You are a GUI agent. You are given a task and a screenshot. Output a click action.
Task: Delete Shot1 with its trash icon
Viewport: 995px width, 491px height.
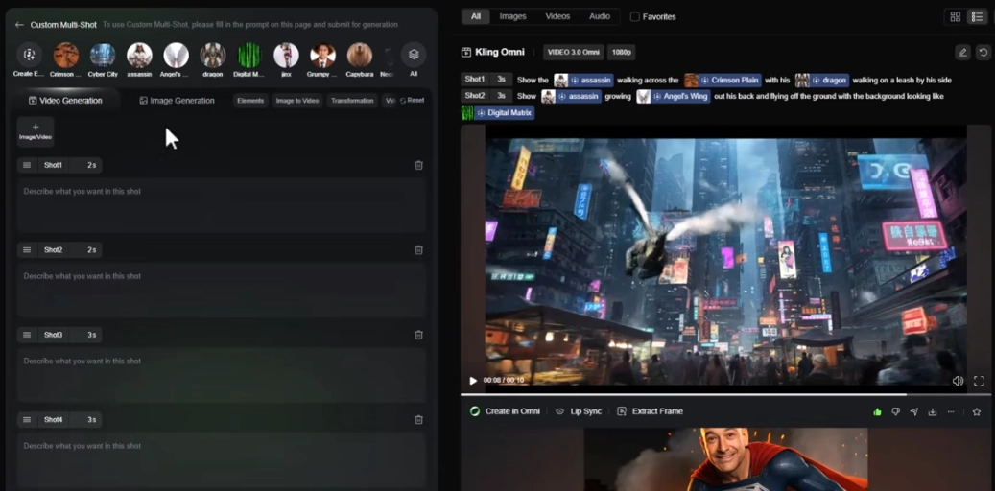418,165
